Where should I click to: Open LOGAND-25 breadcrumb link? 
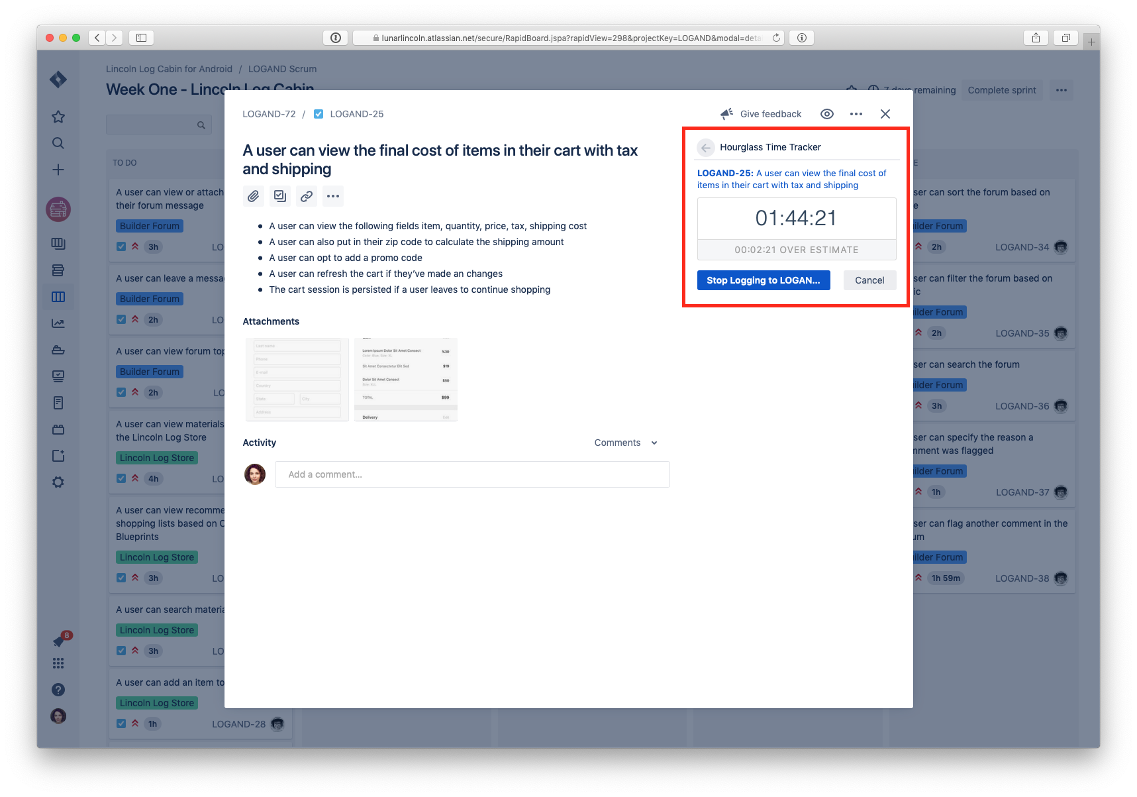tap(356, 114)
